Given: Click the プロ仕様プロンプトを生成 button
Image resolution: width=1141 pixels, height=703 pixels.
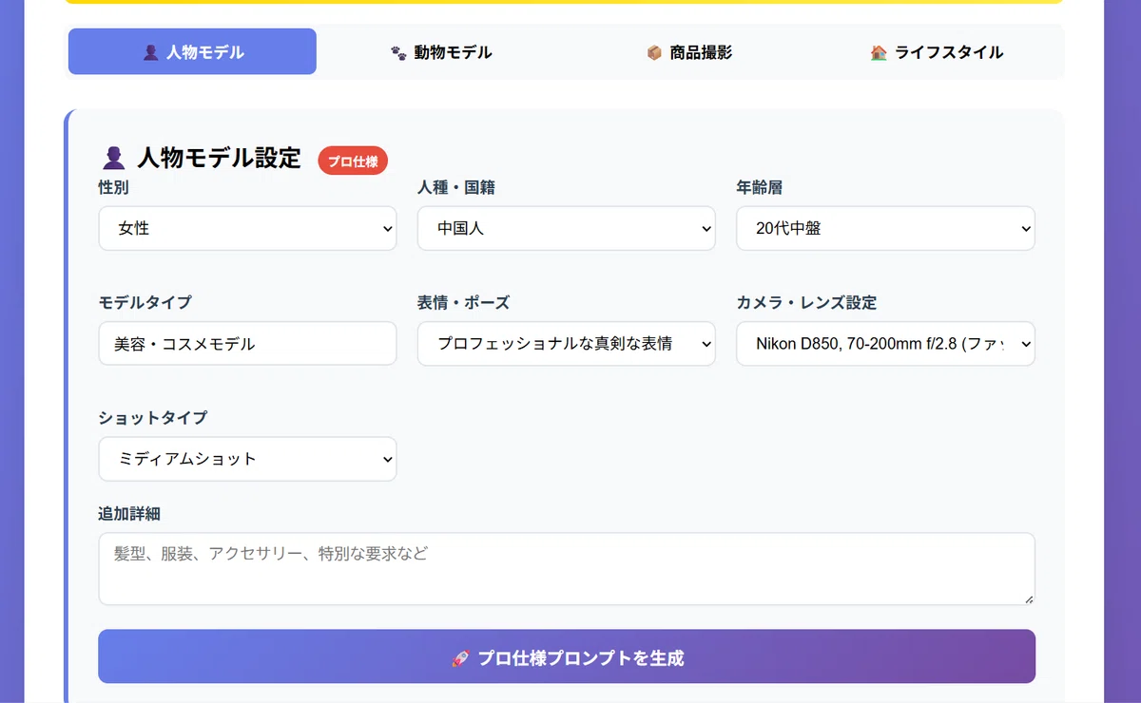Looking at the screenshot, I should click(567, 656).
